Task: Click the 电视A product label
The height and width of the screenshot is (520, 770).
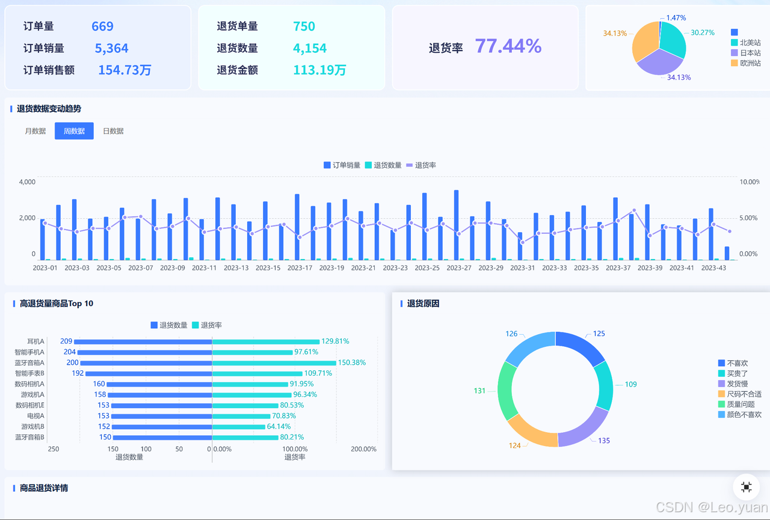Action: point(35,416)
